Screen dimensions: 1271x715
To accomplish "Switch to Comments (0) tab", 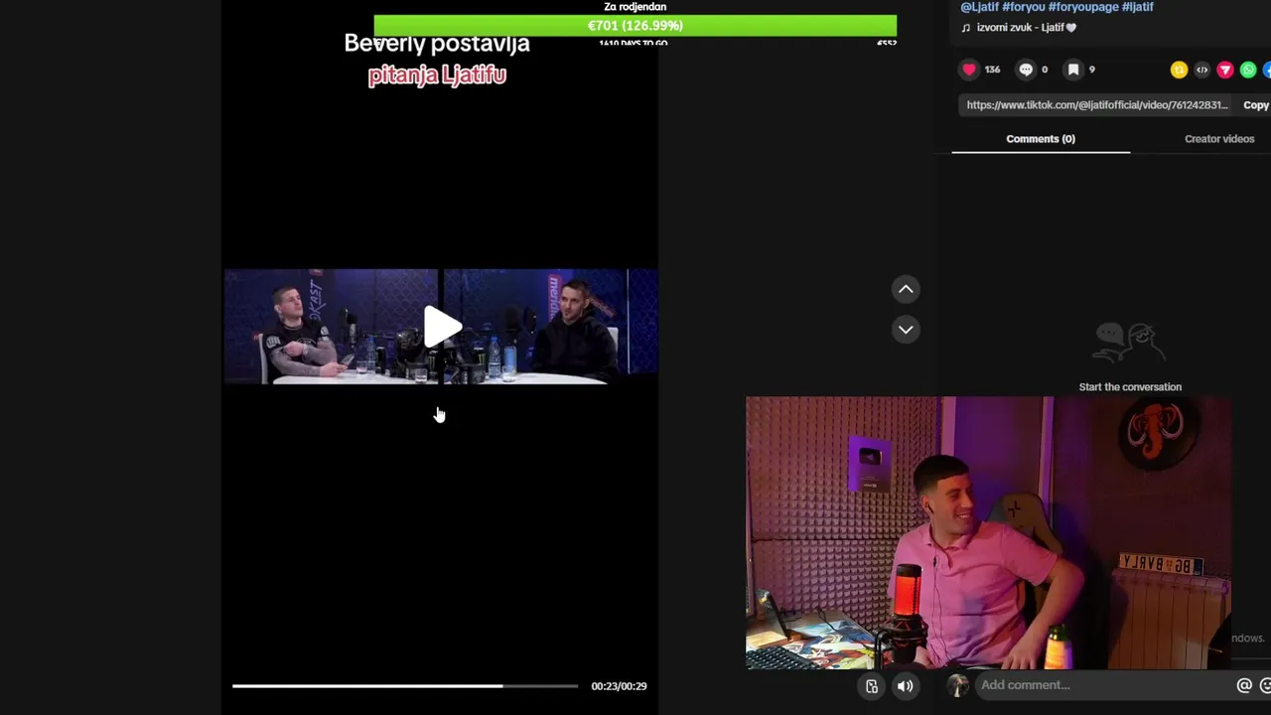I will 1041,139.
